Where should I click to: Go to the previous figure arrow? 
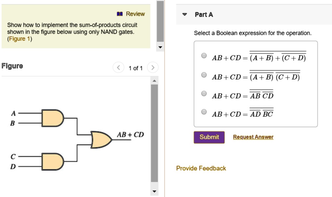pos(118,68)
